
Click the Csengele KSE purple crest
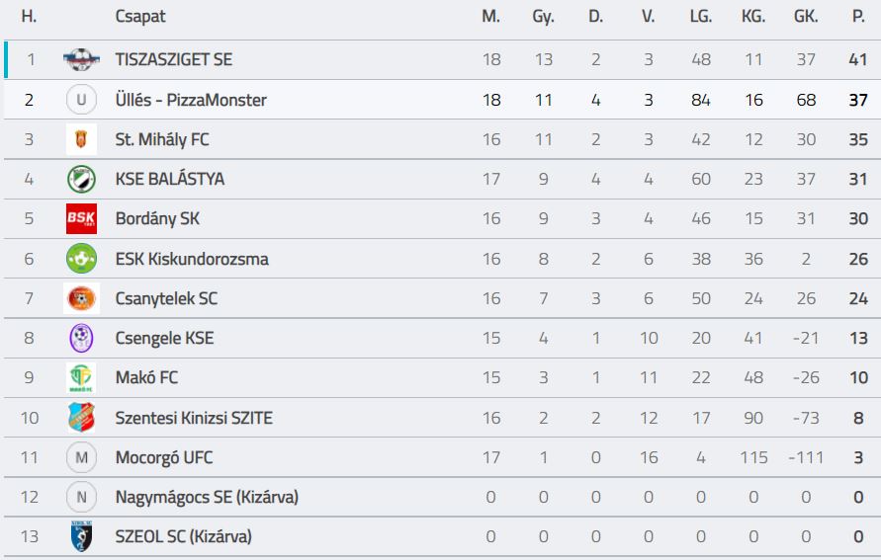point(81,338)
